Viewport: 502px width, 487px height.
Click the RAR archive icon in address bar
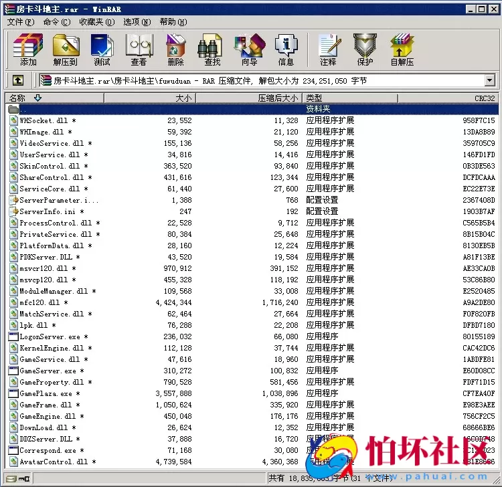pos(46,81)
